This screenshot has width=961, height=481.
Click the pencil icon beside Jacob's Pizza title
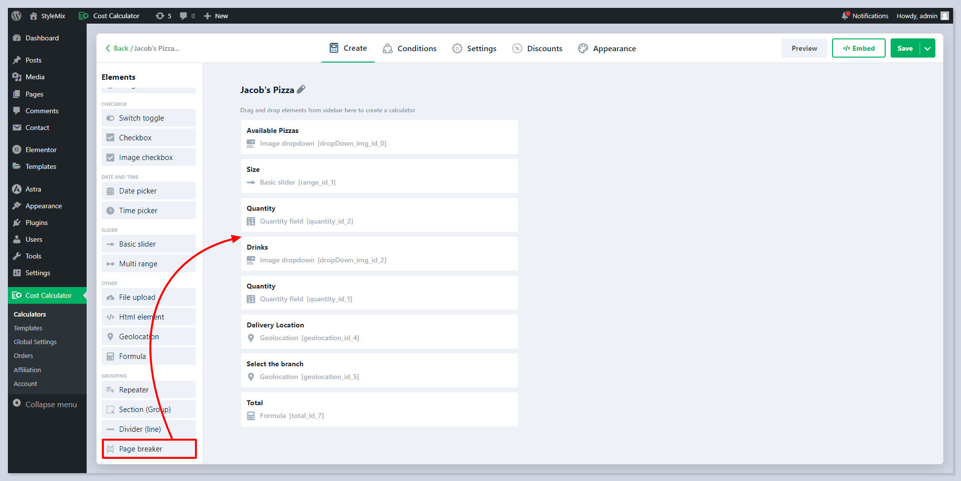(x=301, y=90)
